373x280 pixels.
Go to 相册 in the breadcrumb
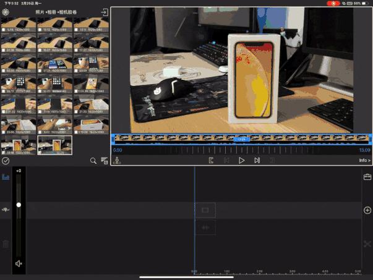(51, 12)
